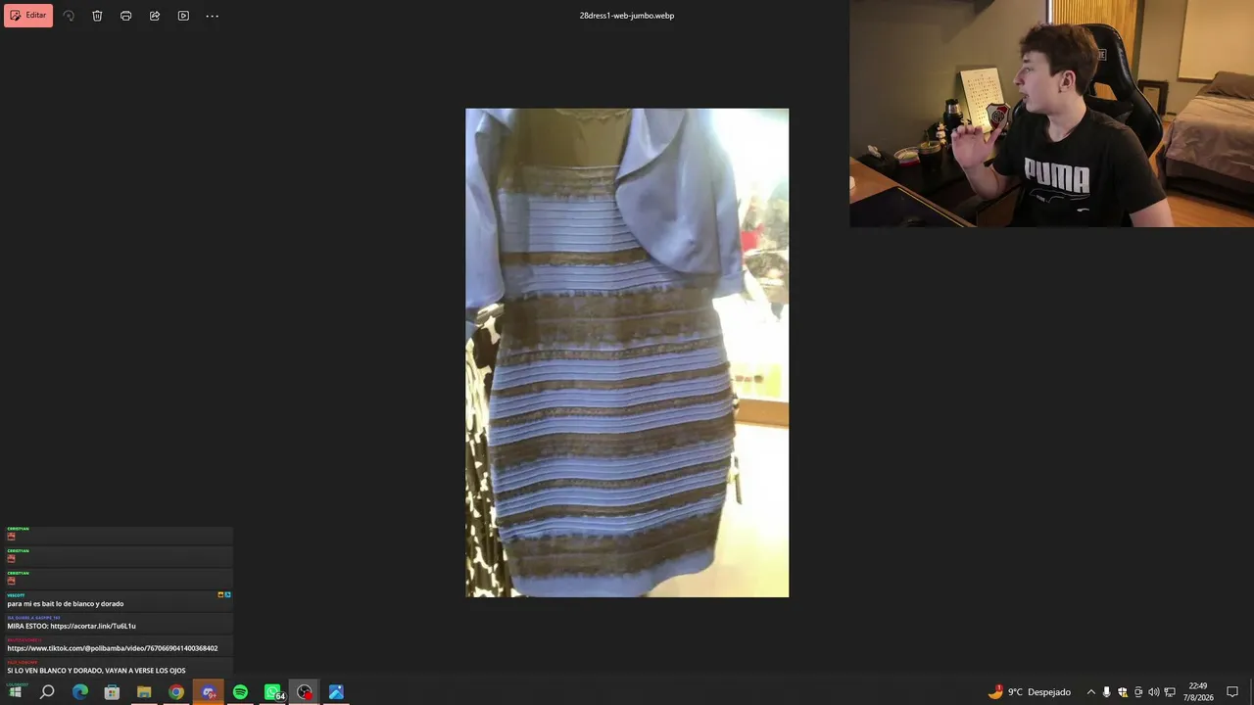Delete the image with the trash icon

click(x=97, y=16)
